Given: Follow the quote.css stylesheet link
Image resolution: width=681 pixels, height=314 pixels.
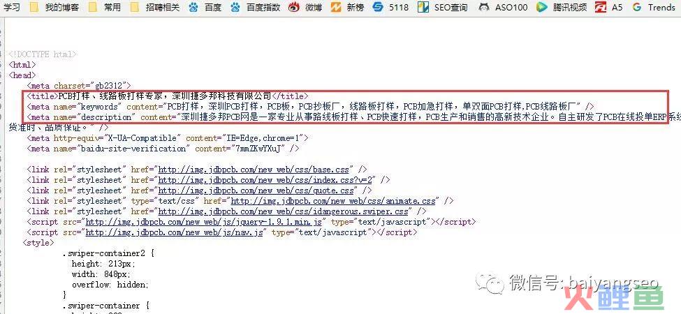Looking at the screenshot, I should (256, 190).
